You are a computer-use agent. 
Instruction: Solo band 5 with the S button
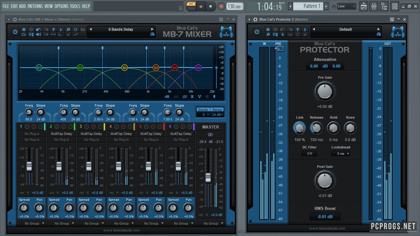pyautogui.click(x=160, y=127)
